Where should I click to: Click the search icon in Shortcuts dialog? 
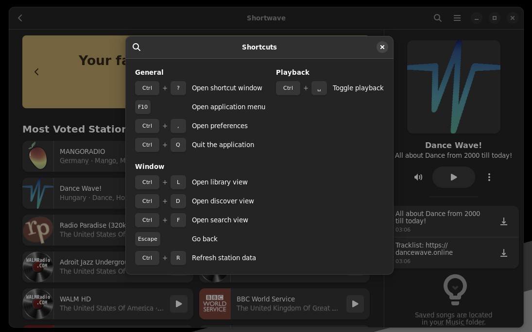137,47
